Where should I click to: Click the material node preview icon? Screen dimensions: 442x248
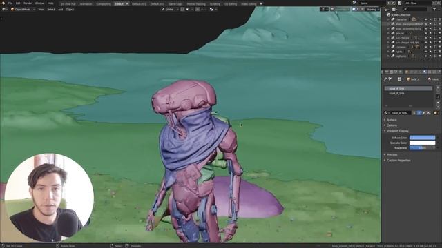coord(436,113)
